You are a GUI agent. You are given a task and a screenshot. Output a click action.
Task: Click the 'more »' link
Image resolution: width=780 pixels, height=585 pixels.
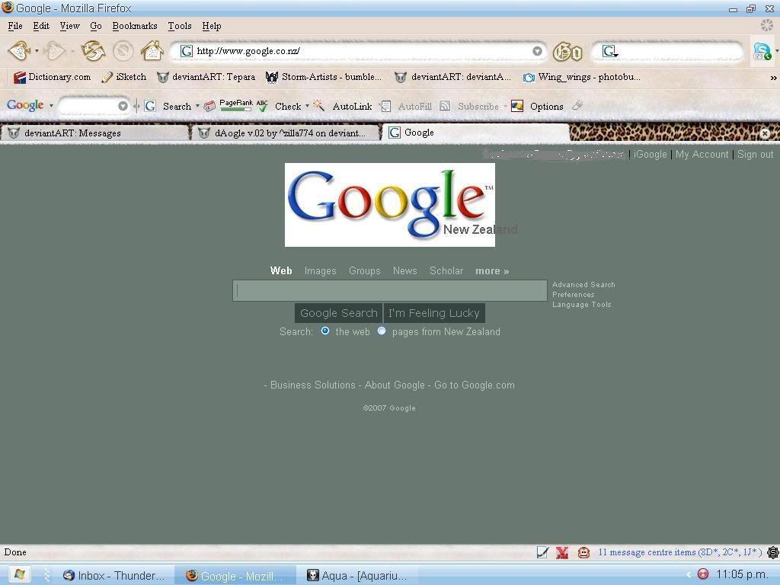(492, 270)
